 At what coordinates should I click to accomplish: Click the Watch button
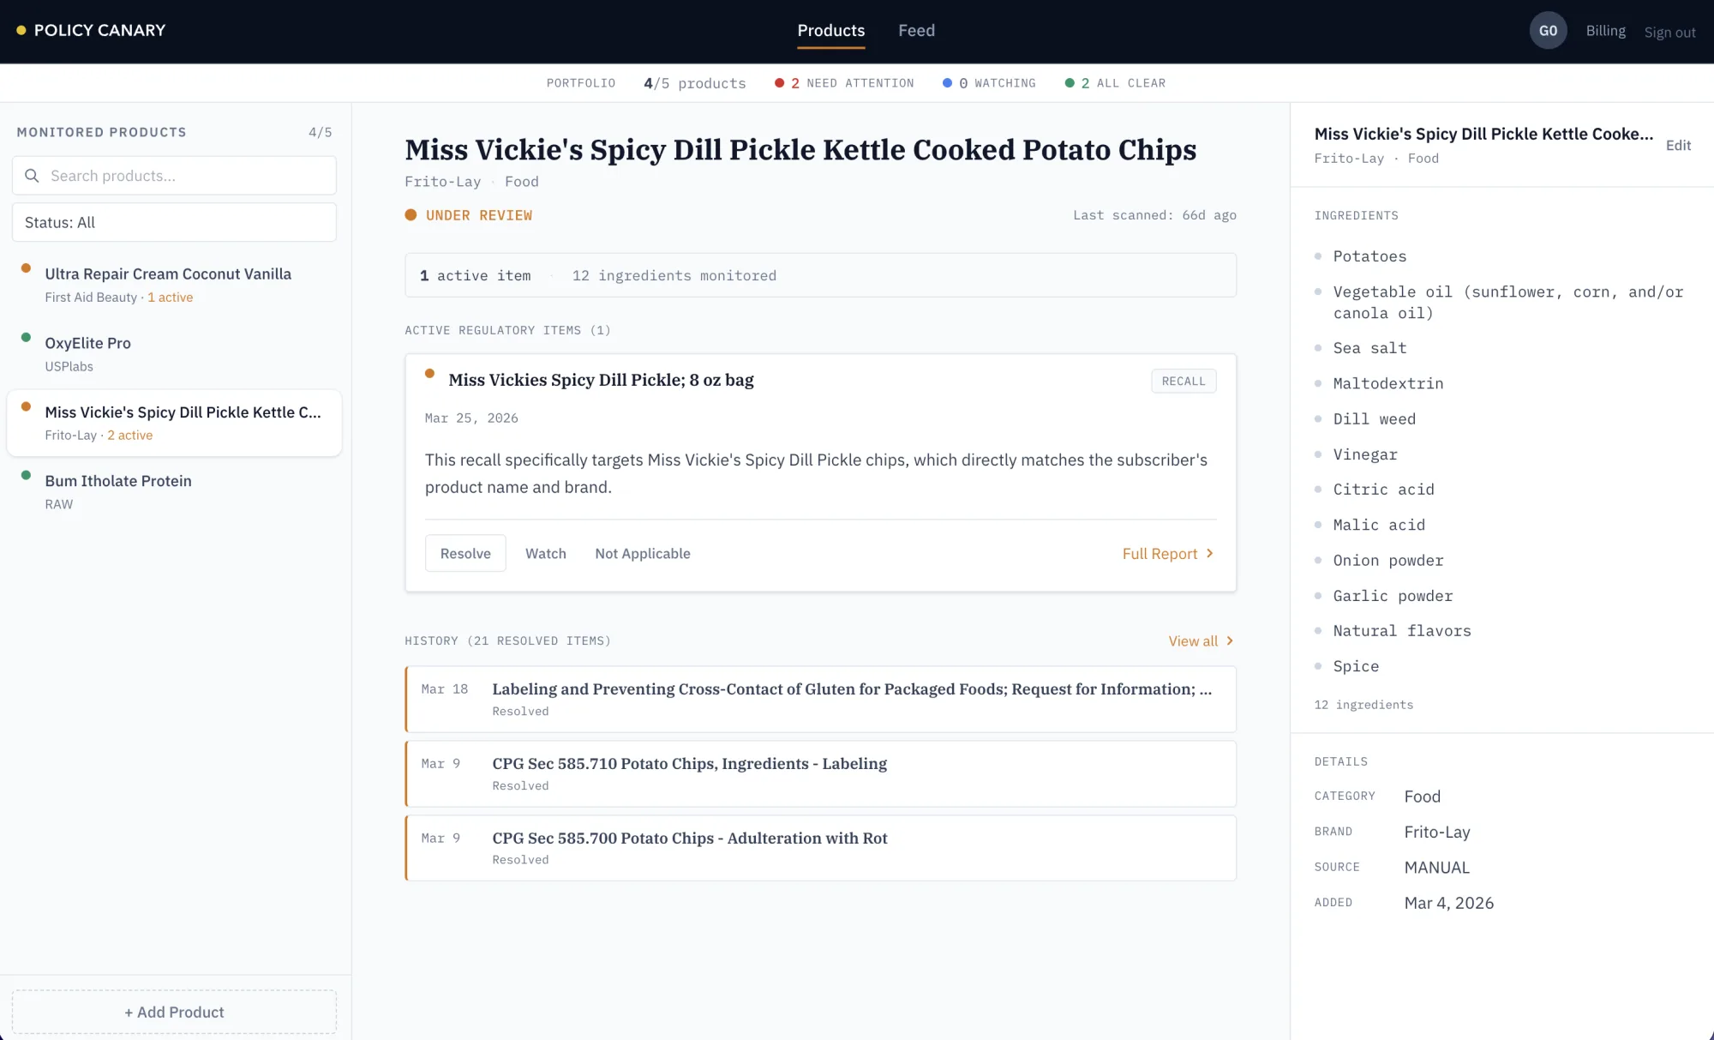546,554
